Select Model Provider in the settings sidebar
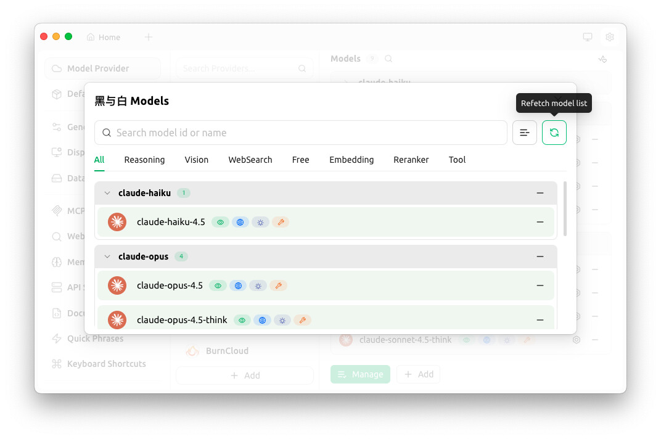The width and height of the screenshot is (661, 439). click(102, 68)
